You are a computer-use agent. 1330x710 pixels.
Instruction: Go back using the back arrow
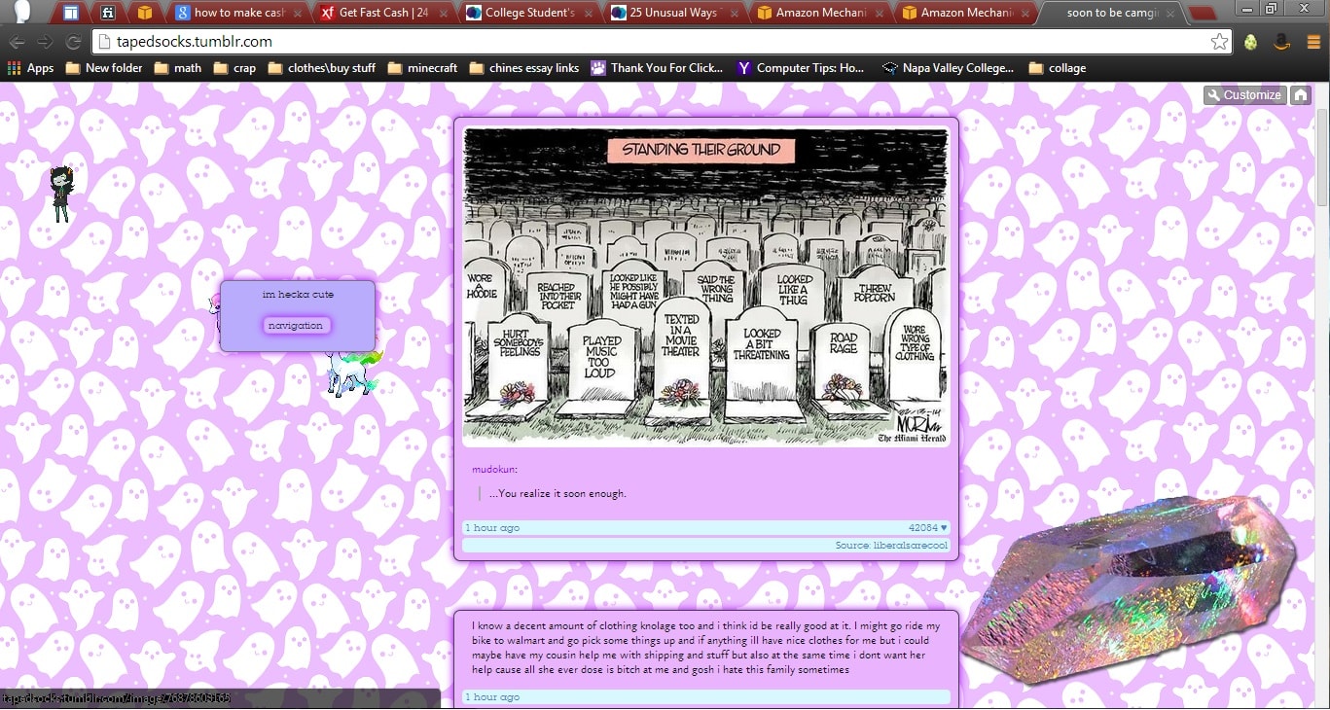[x=18, y=43]
